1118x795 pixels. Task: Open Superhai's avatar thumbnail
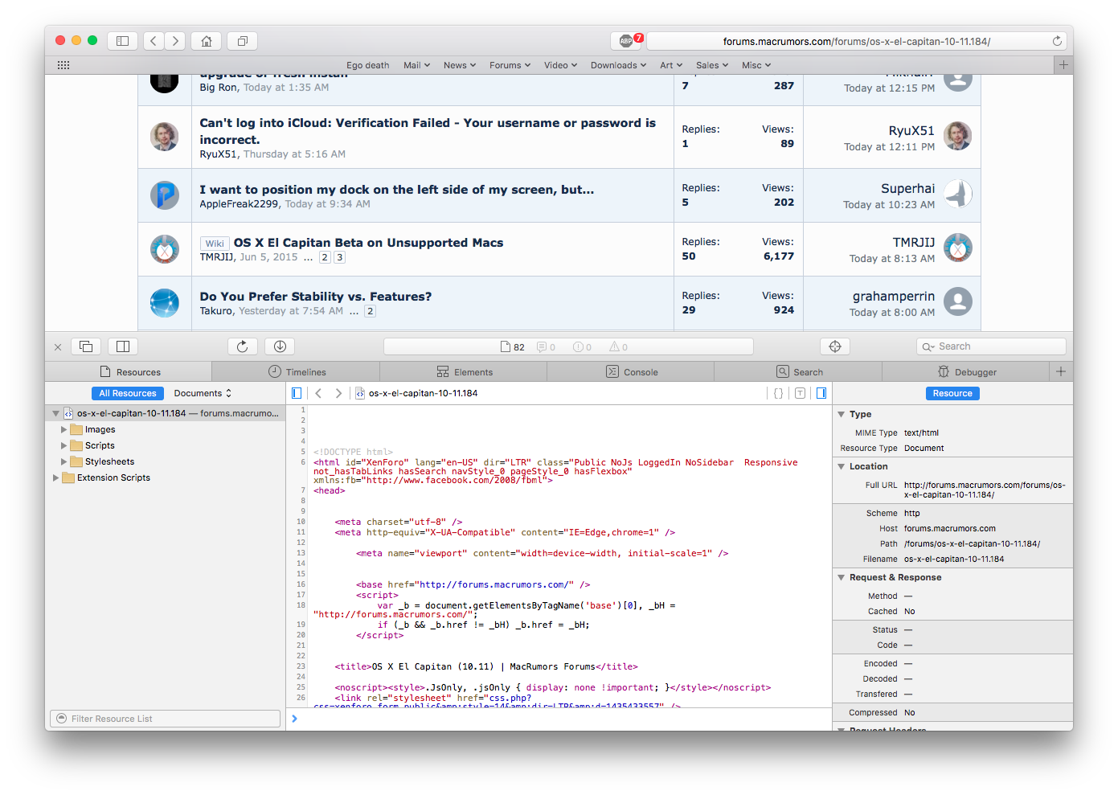pos(958,195)
